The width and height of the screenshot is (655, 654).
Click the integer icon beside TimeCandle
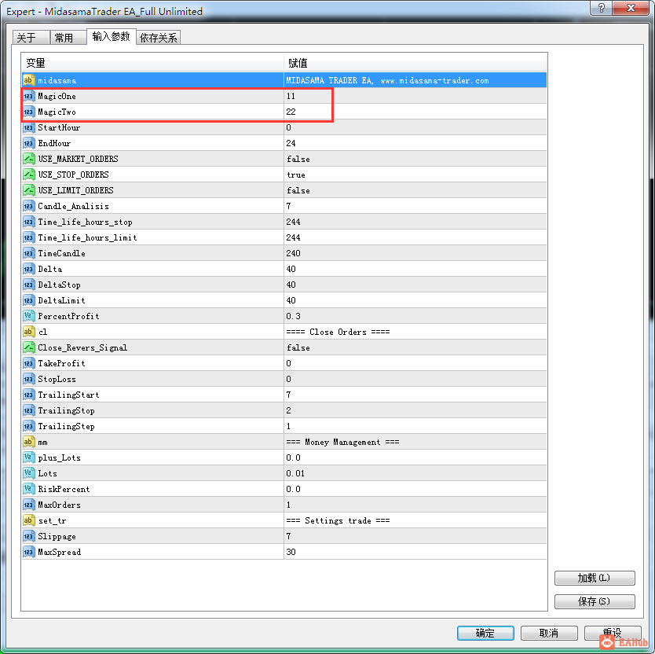coord(28,253)
